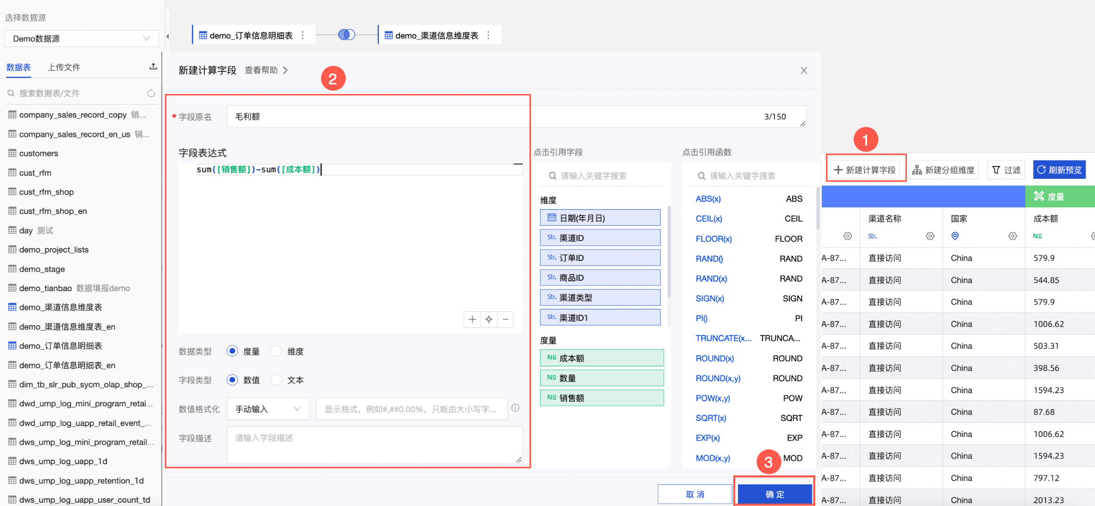Click the field keyword search box
Screen dimensions: 1095x506
[x=602, y=176]
